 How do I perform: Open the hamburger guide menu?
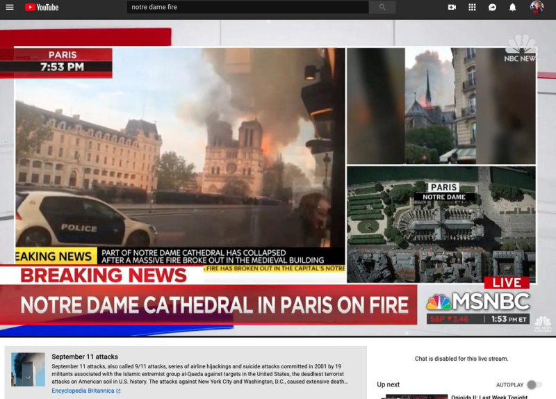10,7
